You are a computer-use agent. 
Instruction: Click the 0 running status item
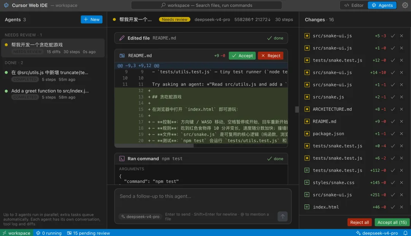tap(49, 233)
